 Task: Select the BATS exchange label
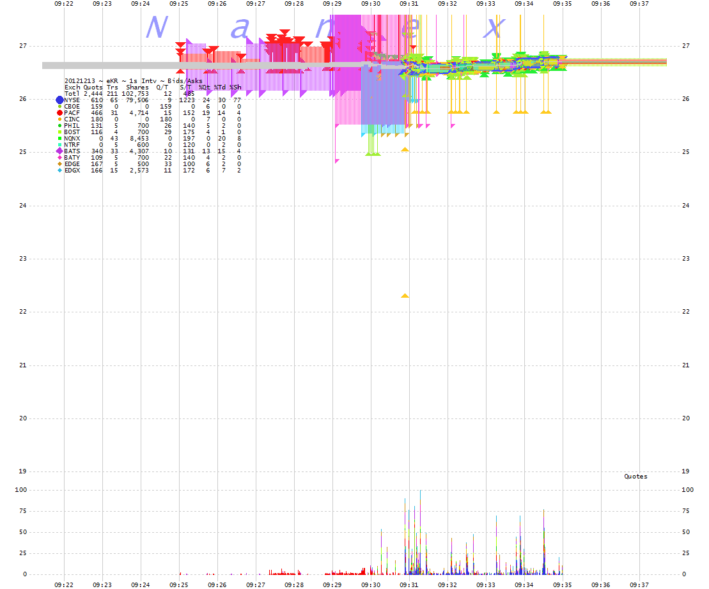[72, 151]
